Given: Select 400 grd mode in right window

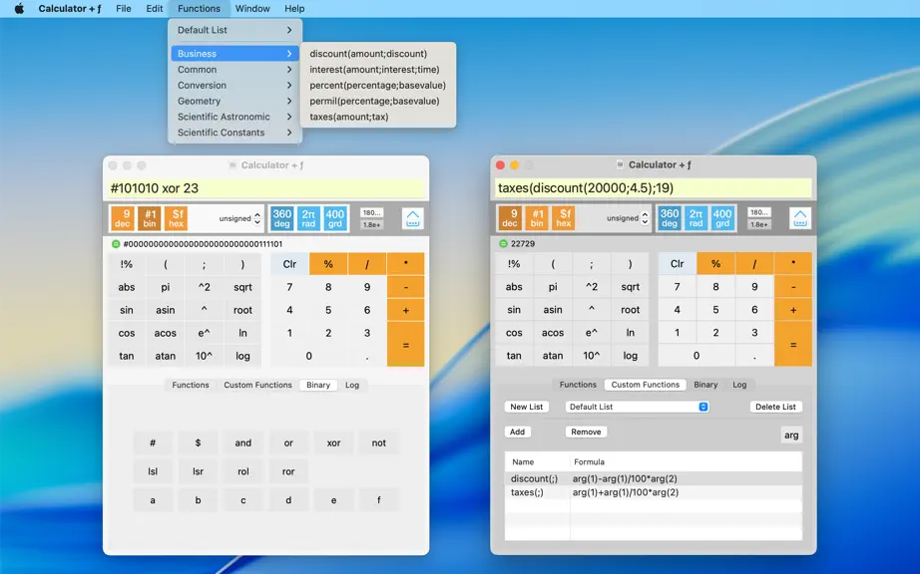Looking at the screenshot, I should [722, 217].
